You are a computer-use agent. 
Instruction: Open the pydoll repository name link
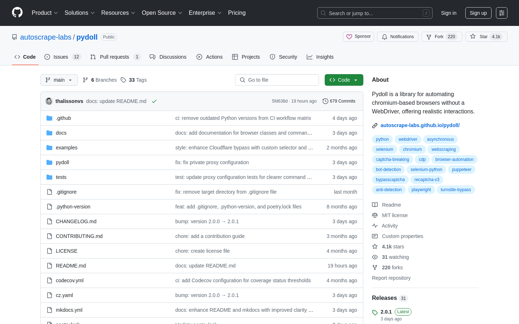(87, 37)
